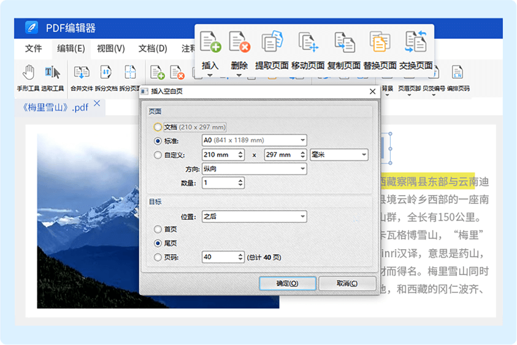Click the Delete page icon
This screenshot has height=345, width=517.
click(x=239, y=42)
